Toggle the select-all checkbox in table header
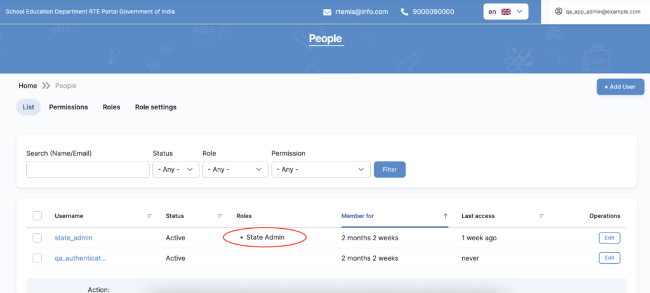The width and height of the screenshot is (650, 293). (37, 216)
